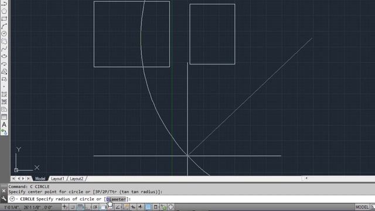
Task: Select the Region tool
Action: pos(4,110)
